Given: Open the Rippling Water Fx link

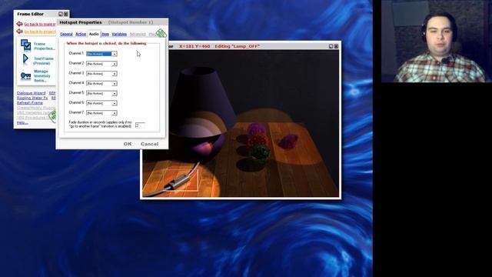Looking at the screenshot, I should pyautogui.click(x=32, y=98).
